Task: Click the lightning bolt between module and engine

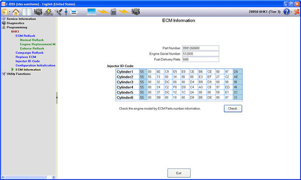Action: click(124, 12)
